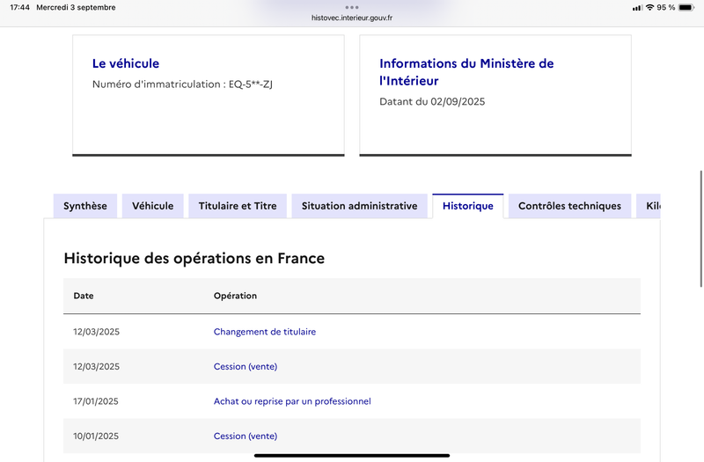Click the Changement de titulaire operation link
Image resolution: width=704 pixels, height=462 pixels.
coord(265,332)
